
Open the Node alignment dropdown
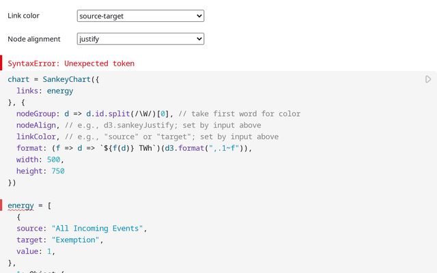pyautogui.click(x=141, y=39)
